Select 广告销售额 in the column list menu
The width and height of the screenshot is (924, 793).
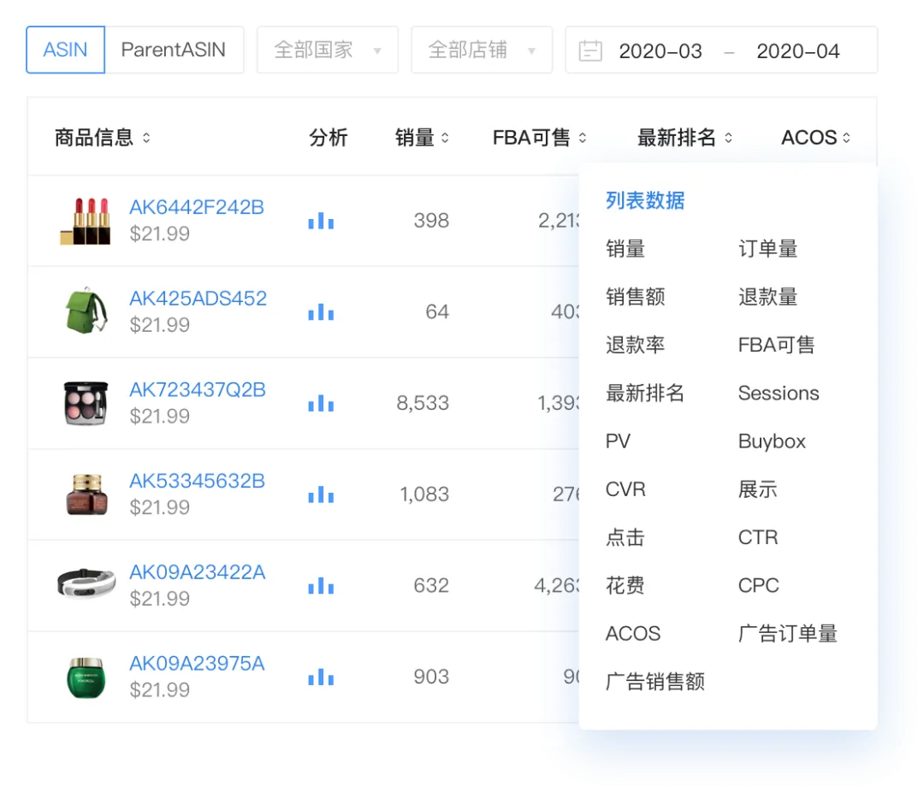(x=655, y=682)
